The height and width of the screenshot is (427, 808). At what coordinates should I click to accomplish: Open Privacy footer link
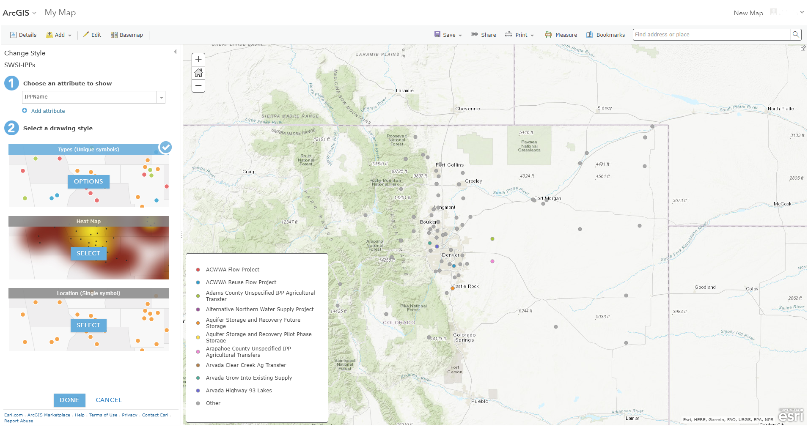pyautogui.click(x=129, y=415)
